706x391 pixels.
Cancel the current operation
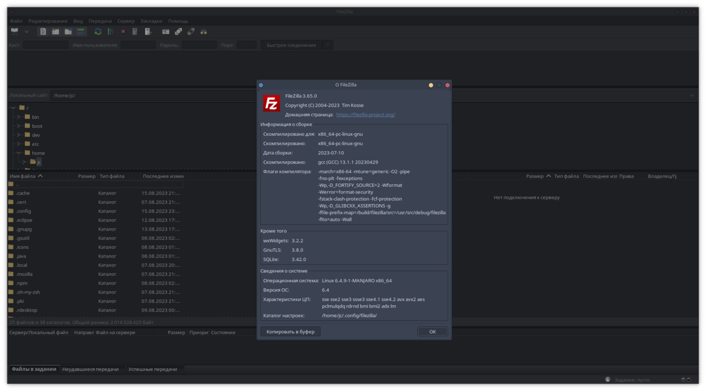click(122, 31)
